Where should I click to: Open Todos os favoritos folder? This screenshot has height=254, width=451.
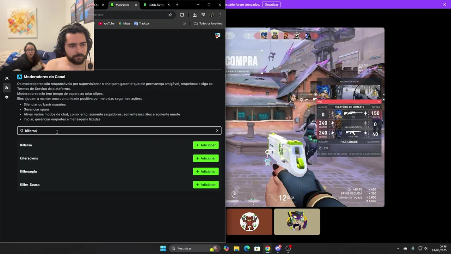pos(208,24)
